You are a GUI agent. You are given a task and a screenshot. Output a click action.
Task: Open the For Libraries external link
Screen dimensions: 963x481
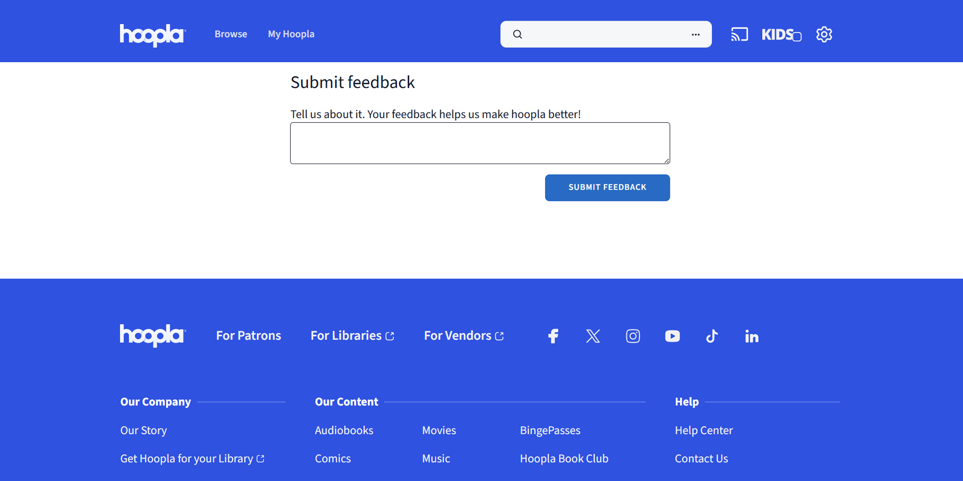[352, 335]
